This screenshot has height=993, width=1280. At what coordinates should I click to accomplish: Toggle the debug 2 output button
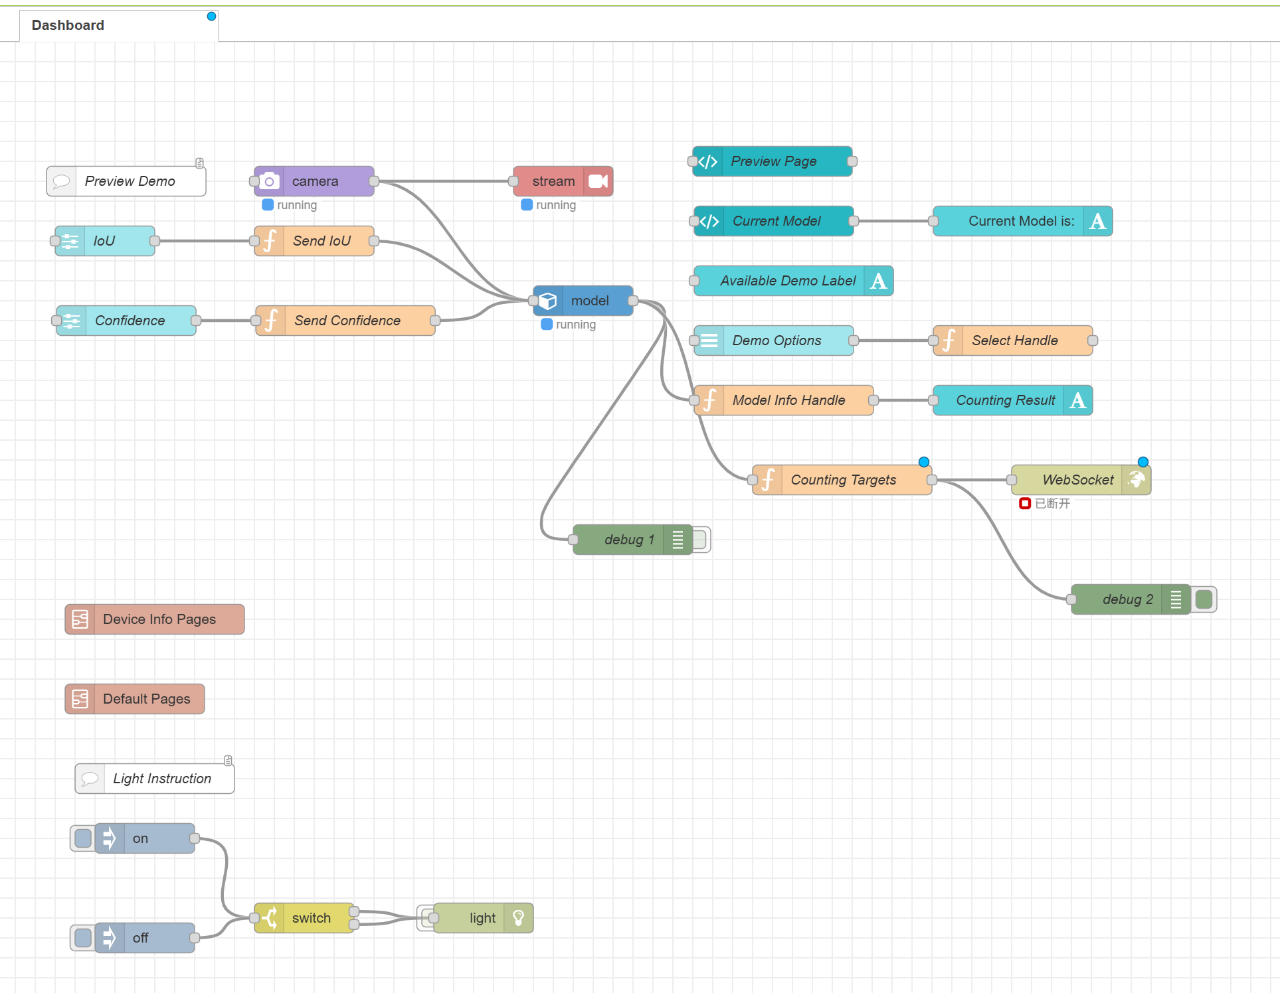[x=1204, y=599]
